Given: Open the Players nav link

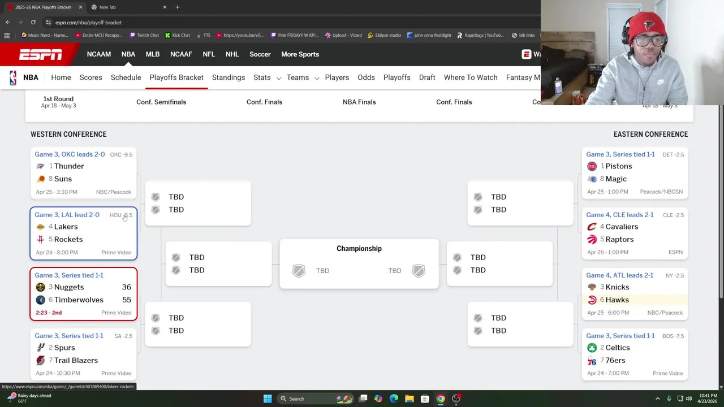Looking at the screenshot, I should pyautogui.click(x=337, y=77).
